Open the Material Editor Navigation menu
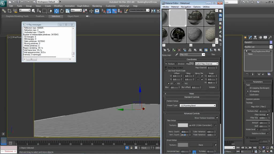This screenshot has width=274, height=154. coord(186,7)
